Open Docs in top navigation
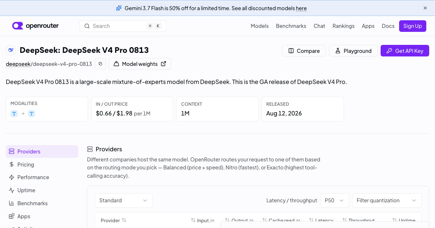Screen dimensions: 435x228 tap(388, 26)
